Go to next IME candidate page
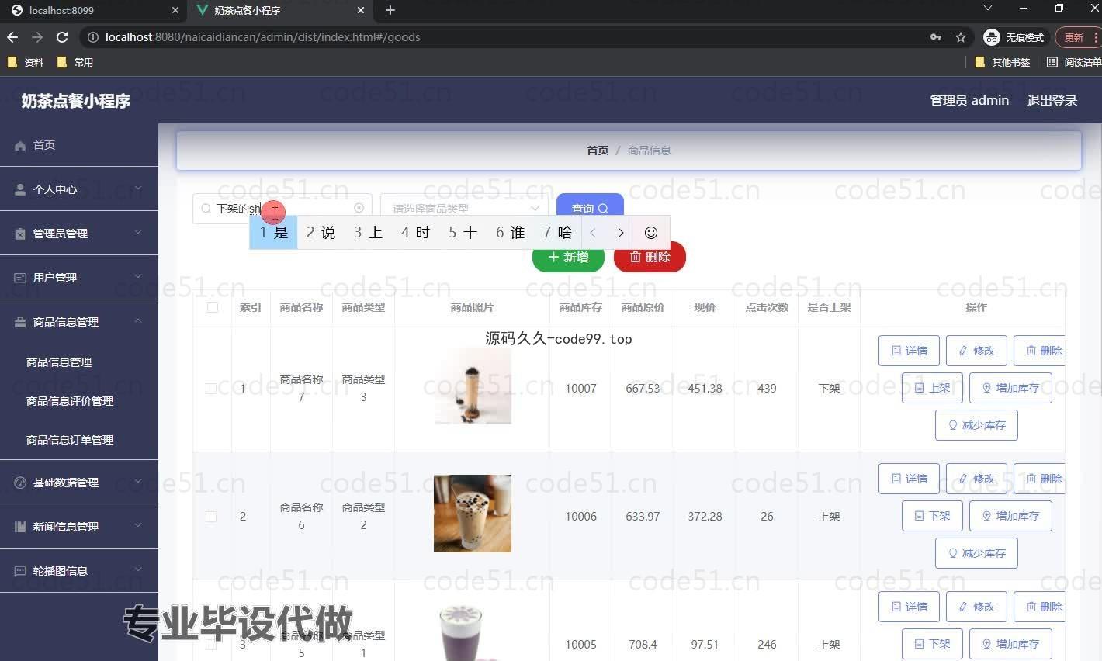 point(620,233)
